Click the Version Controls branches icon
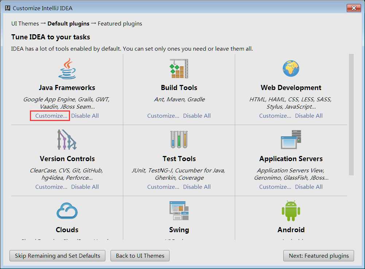Viewport: 365px width, 269px height. 67,140
